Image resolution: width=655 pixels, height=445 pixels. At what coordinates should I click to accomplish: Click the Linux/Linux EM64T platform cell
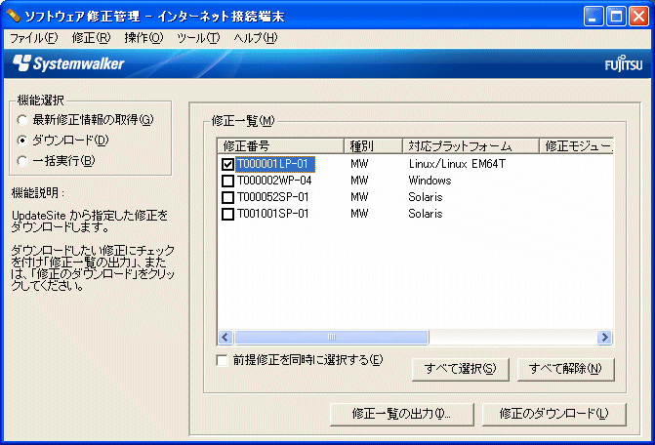[457, 164]
